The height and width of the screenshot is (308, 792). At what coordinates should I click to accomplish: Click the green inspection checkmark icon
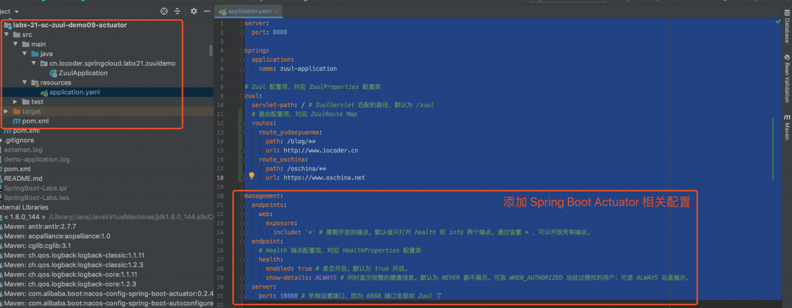click(x=778, y=22)
